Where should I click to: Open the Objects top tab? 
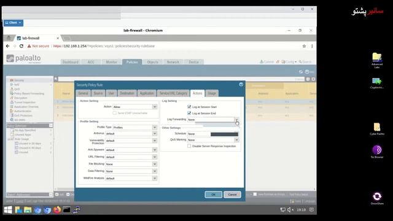pyautogui.click(x=153, y=62)
